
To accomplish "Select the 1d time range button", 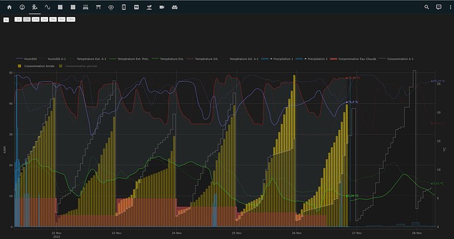I will (x=18, y=19).
